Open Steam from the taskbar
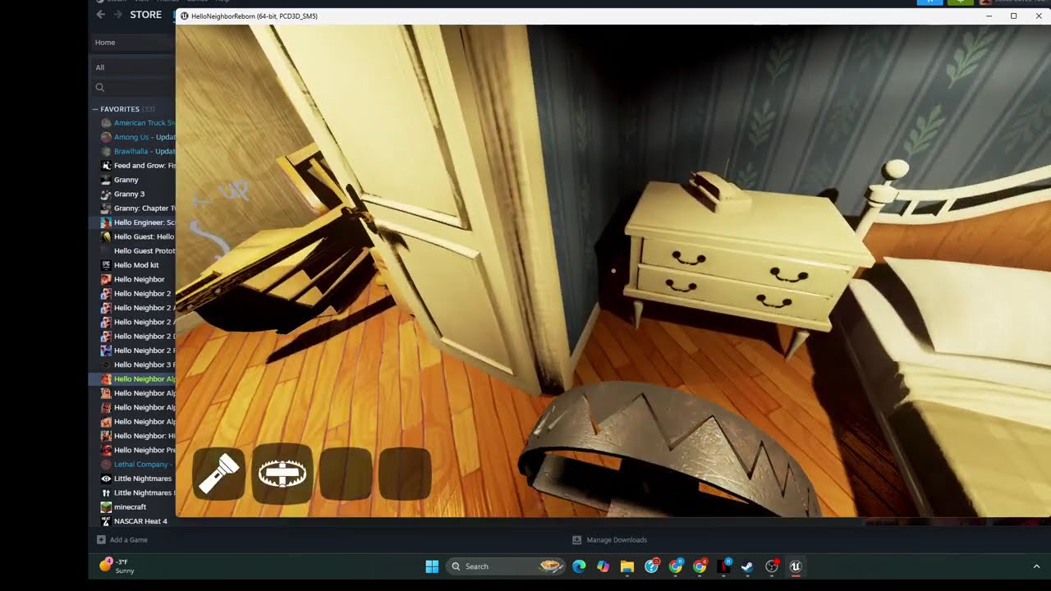The image size is (1051, 591). click(x=747, y=566)
